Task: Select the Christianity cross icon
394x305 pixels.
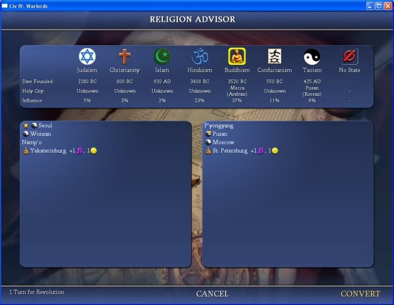Action: coord(125,56)
